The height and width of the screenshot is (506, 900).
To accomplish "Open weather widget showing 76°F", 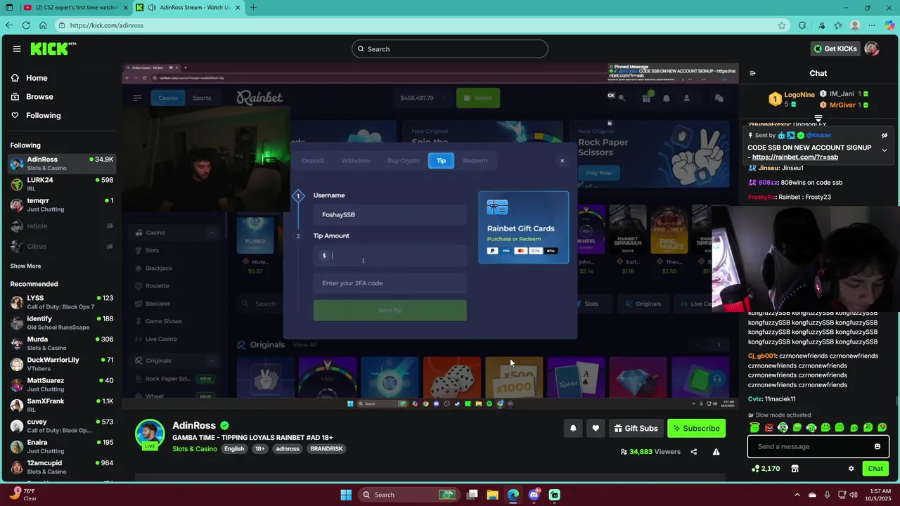I will [x=22, y=495].
